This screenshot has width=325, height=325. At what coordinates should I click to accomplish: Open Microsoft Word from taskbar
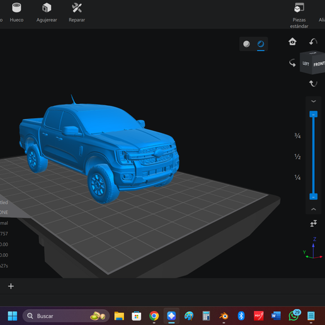(x=276, y=316)
